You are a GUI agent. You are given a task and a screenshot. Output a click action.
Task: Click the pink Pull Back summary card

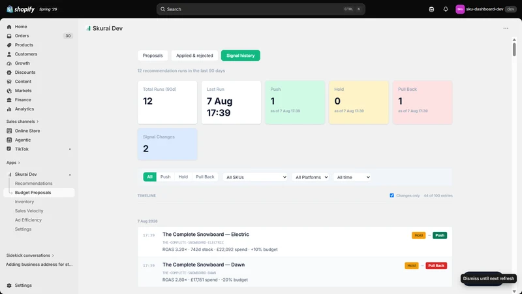coord(422,103)
